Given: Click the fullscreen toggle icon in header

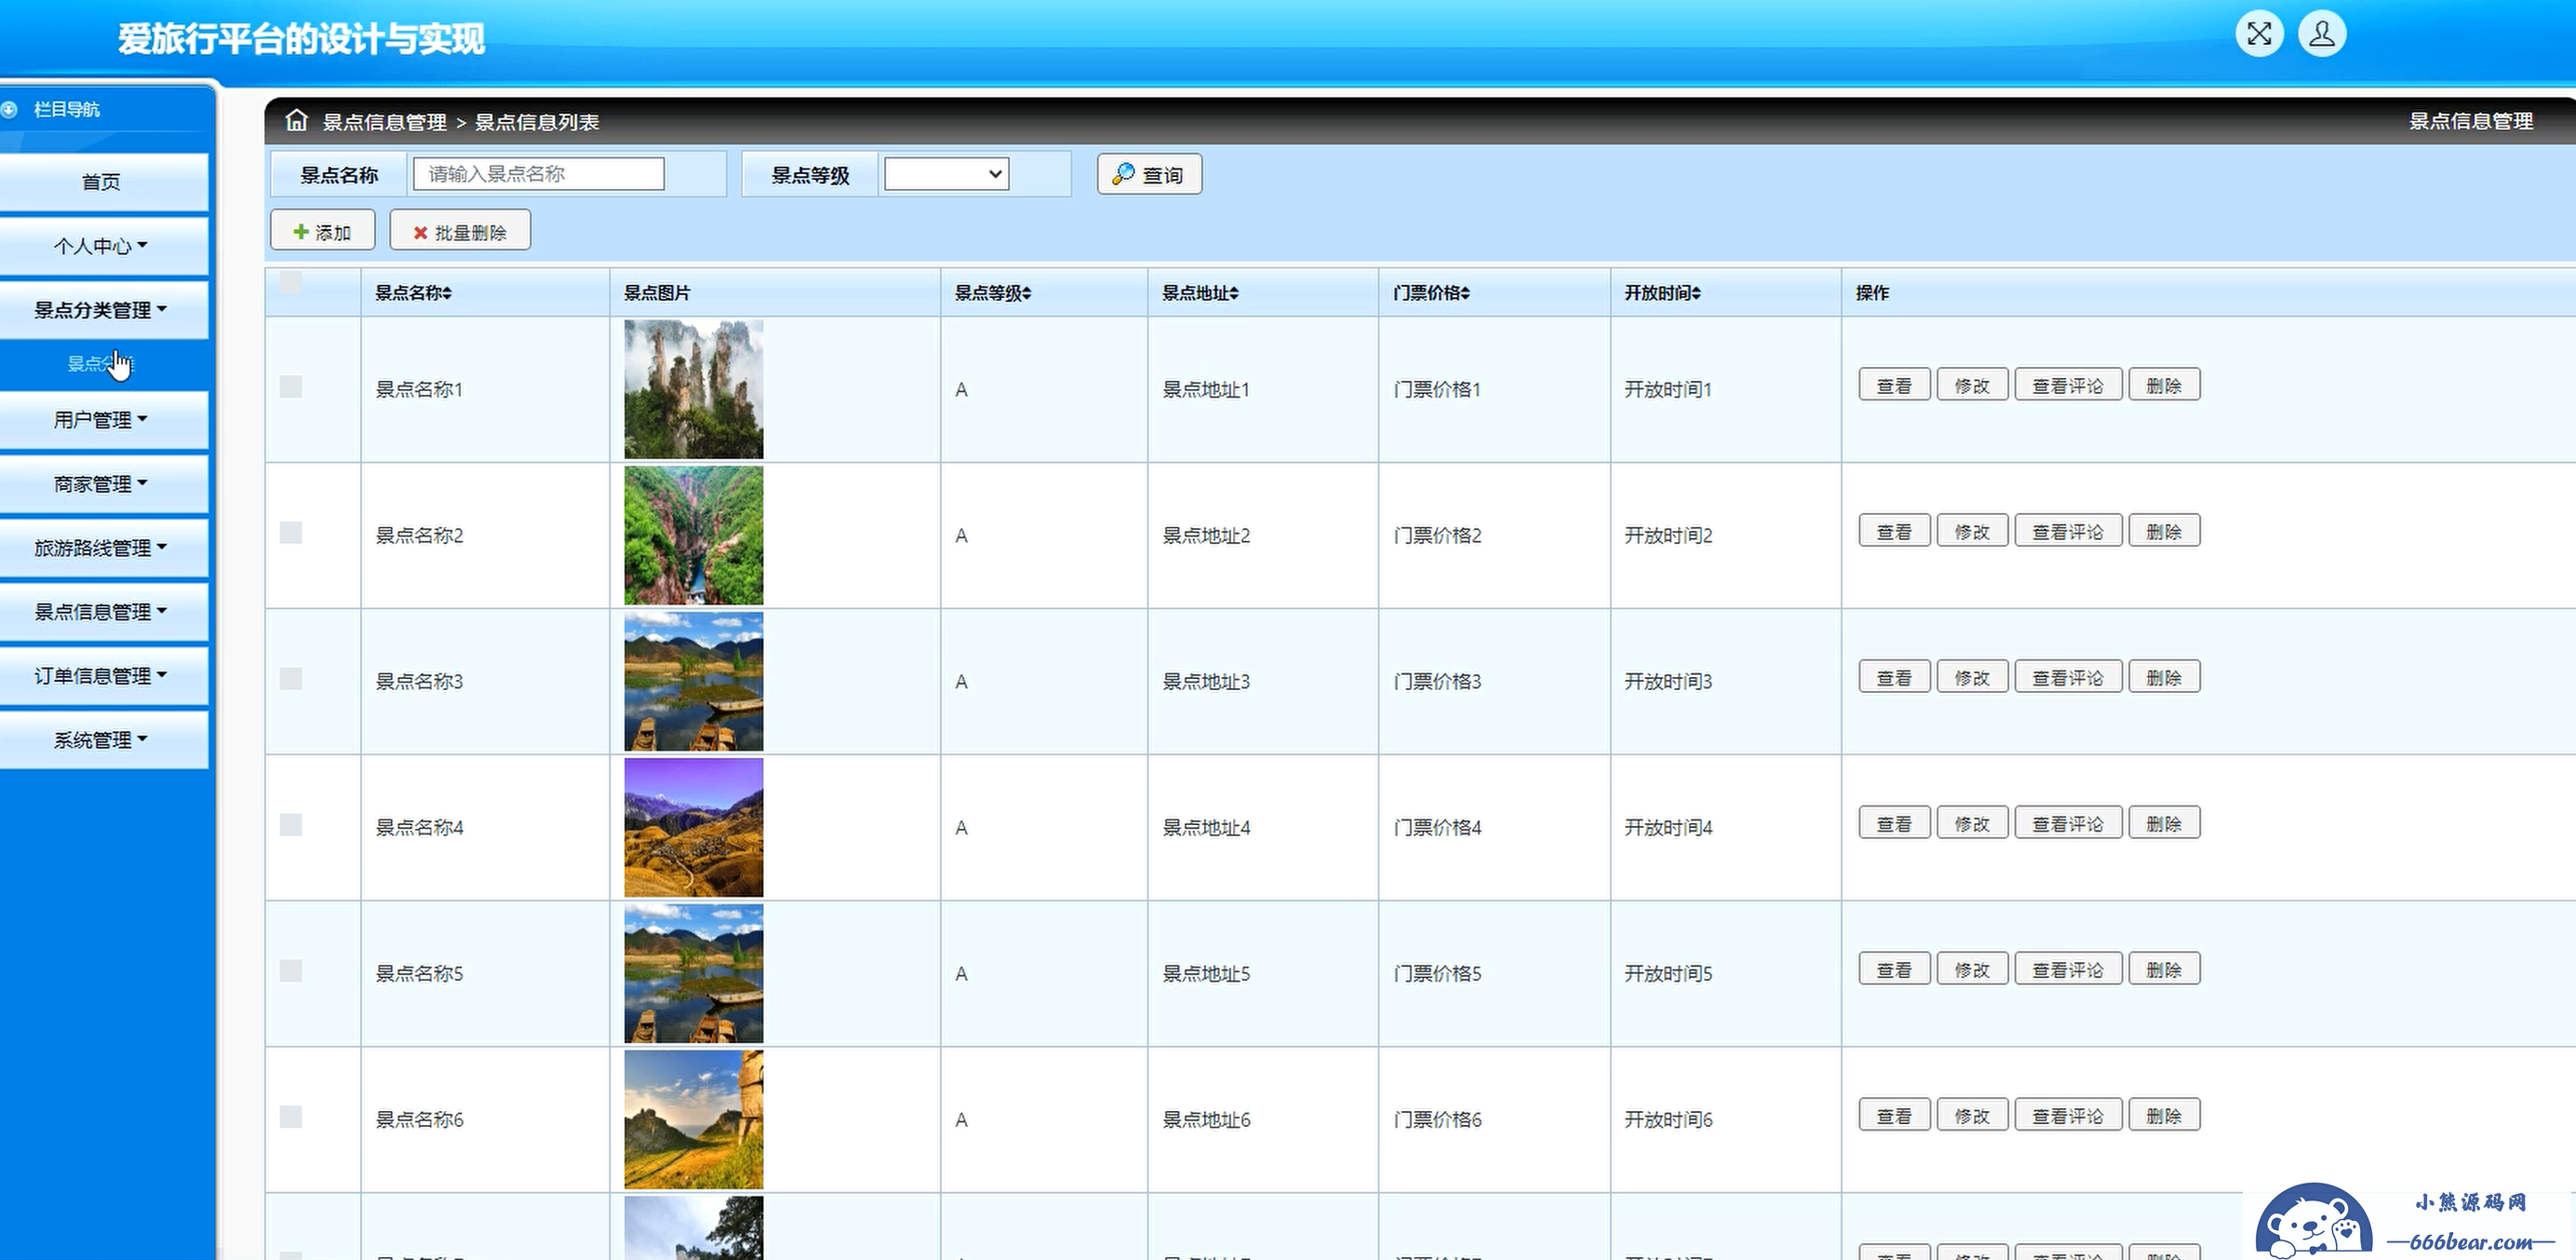Looking at the screenshot, I should pyautogui.click(x=2259, y=34).
